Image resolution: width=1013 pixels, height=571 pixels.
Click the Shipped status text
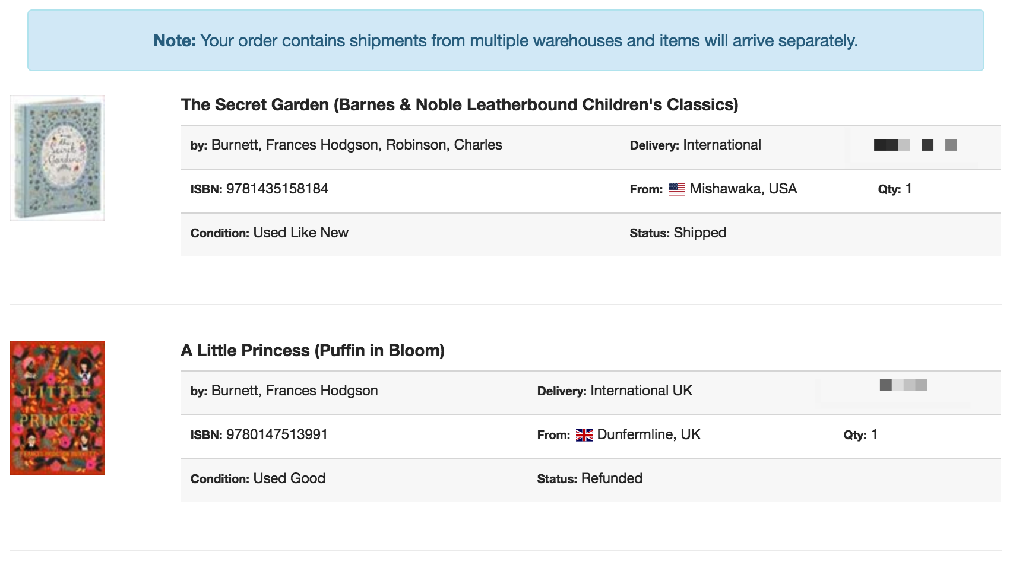click(699, 233)
